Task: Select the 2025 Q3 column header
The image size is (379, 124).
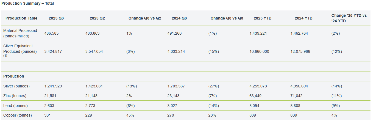Action: [56, 18]
